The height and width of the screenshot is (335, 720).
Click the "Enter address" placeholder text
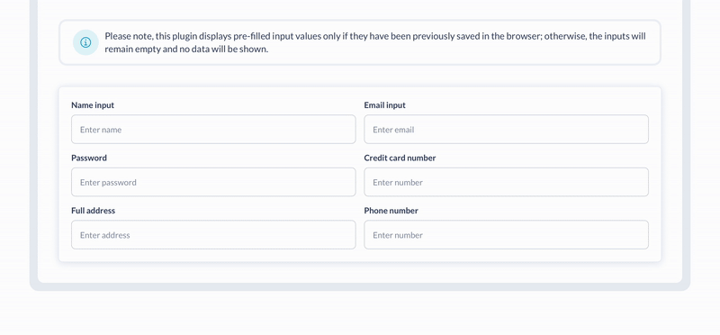click(105, 235)
